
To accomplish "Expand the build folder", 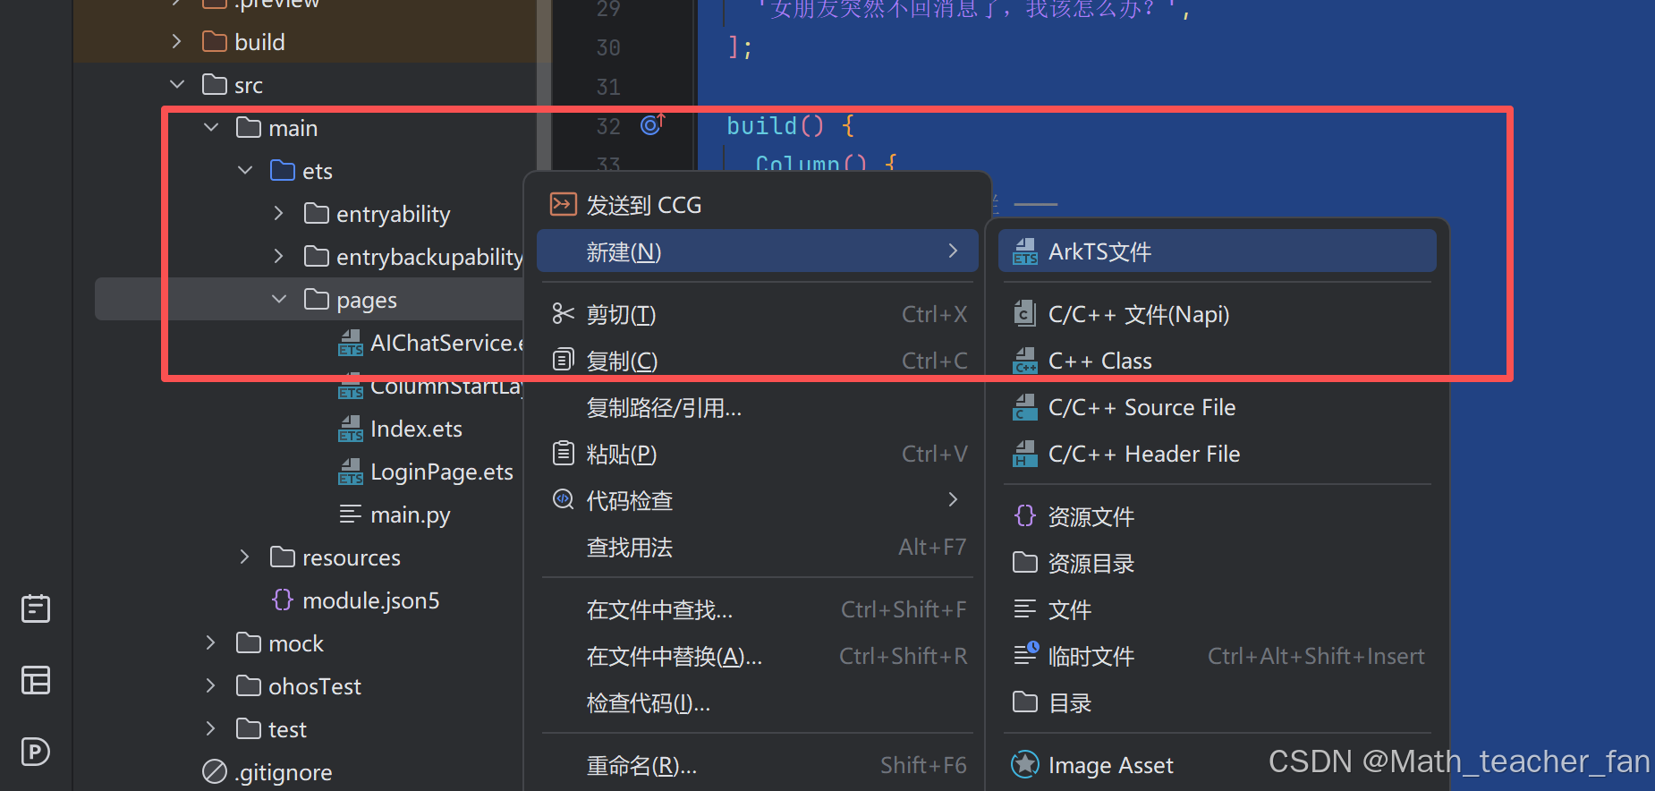I will pos(176,41).
